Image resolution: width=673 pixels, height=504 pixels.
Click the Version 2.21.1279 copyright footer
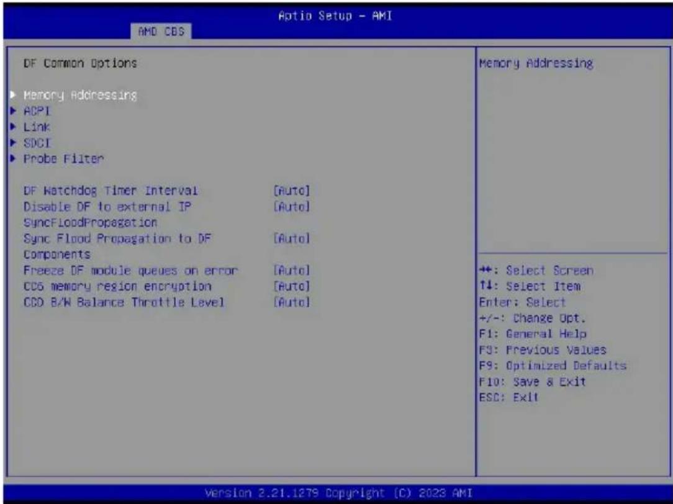pos(338,493)
